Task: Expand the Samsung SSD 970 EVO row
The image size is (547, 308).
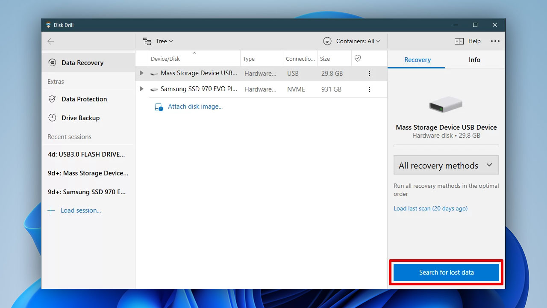Action: [x=141, y=89]
